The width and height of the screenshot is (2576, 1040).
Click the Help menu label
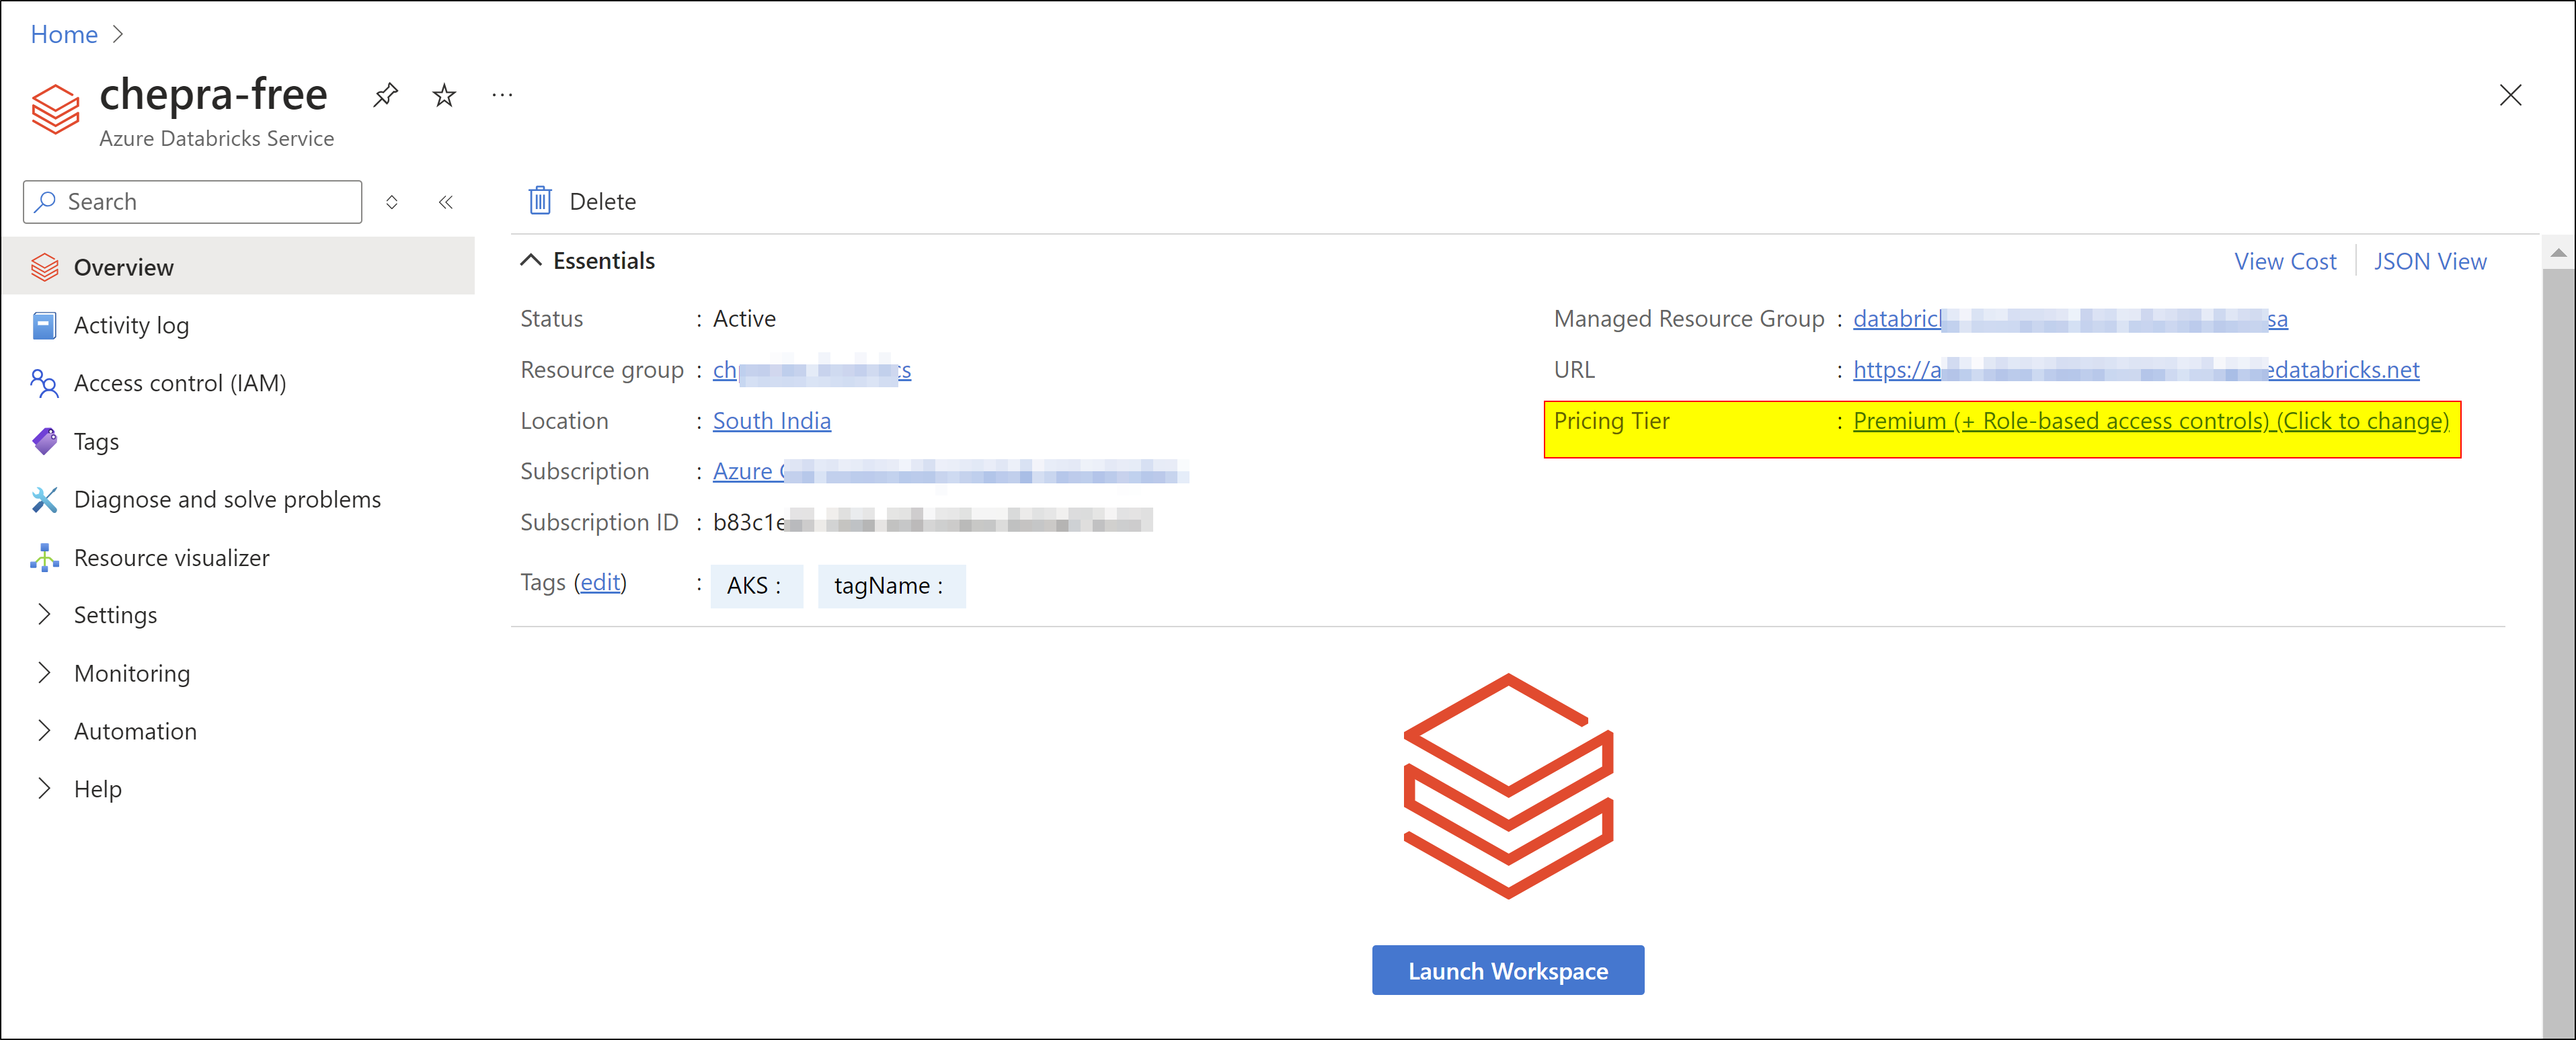tap(98, 789)
